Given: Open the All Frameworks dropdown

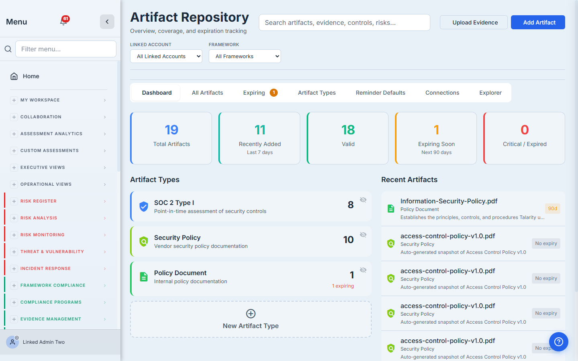Looking at the screenshot, I should click(x=245, y=56).
